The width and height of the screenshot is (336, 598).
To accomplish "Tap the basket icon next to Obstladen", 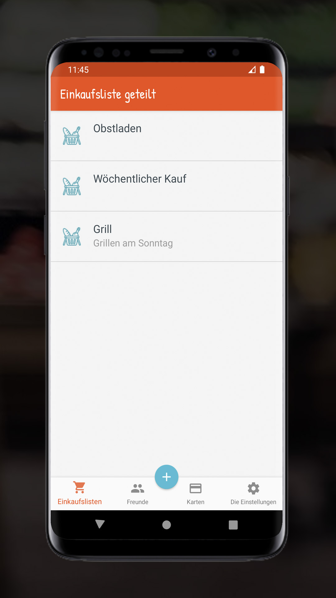I will point(72,136).
